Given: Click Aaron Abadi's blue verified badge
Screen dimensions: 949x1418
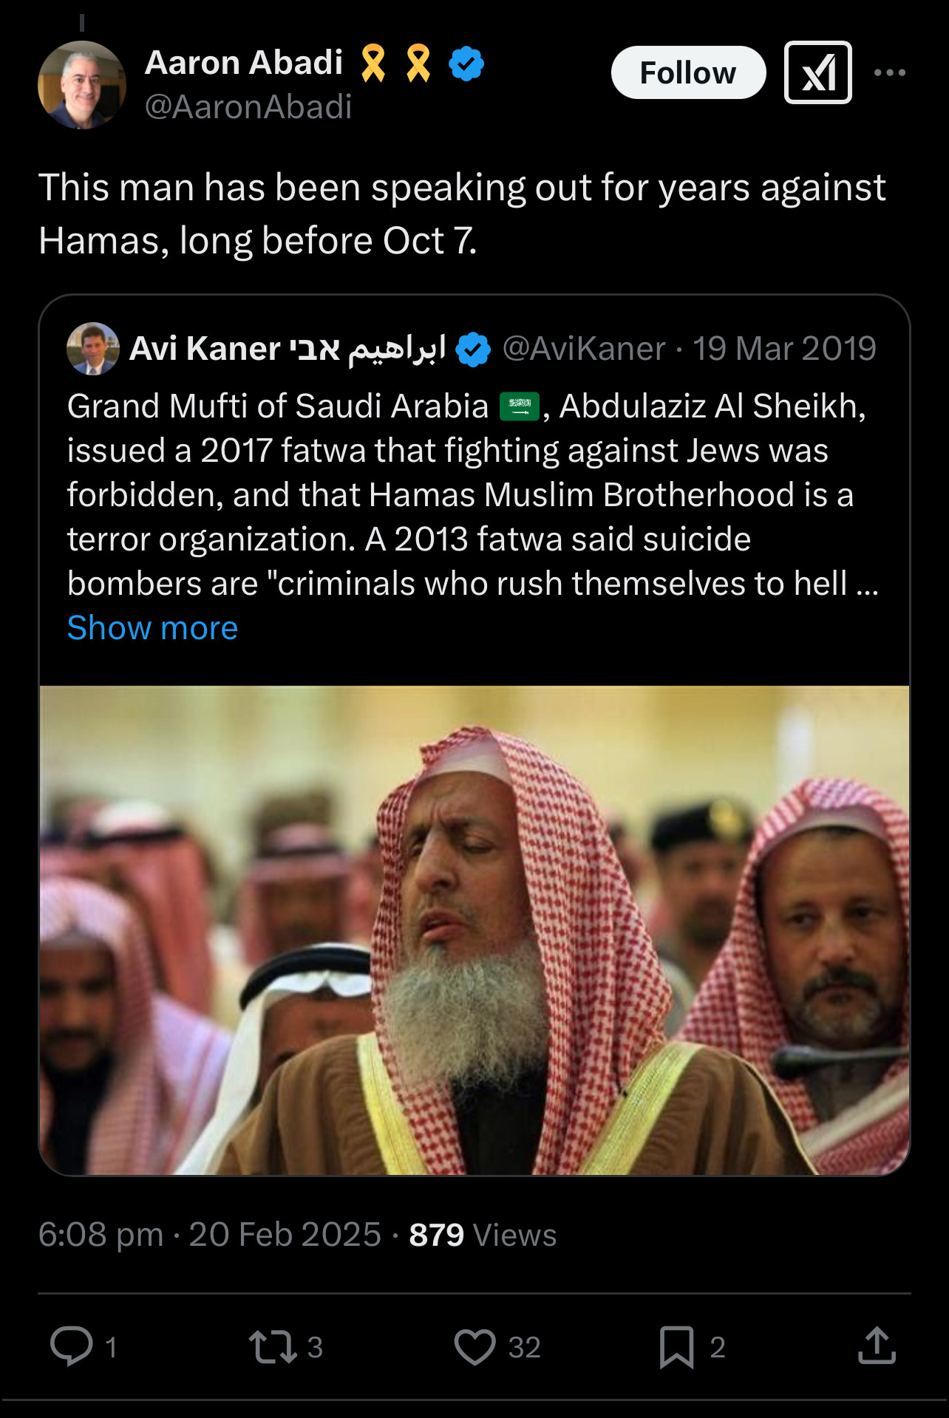Looking at the screenshot, I should click(466, 63).
